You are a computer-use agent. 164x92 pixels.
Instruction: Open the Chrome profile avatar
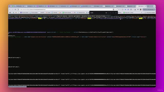coord(141,9)
